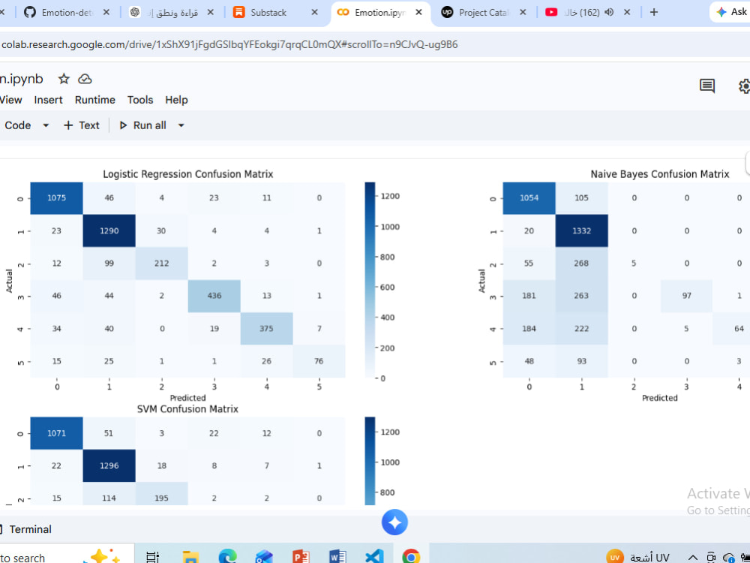Screen dimensions: 750x563
Task: Click the SVM Confusion Matrix title
Action: click(x=187, y=409)
